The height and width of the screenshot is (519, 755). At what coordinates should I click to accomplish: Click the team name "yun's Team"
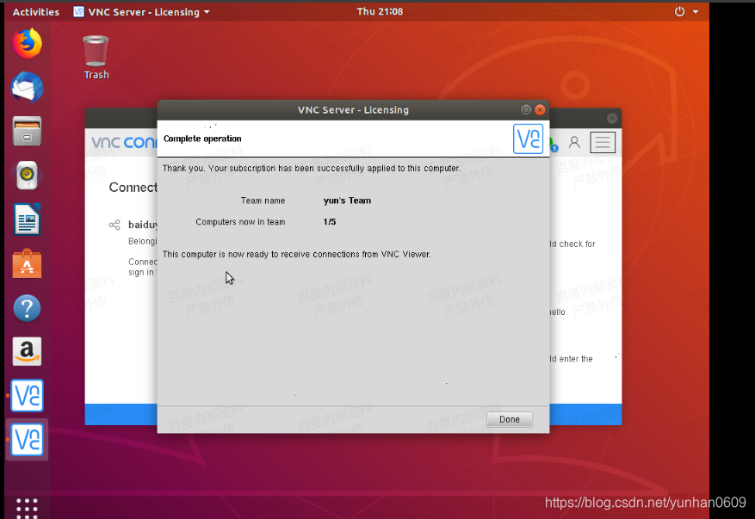[347, 201]
